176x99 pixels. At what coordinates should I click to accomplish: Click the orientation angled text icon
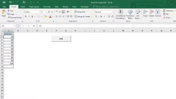[68, 12]
